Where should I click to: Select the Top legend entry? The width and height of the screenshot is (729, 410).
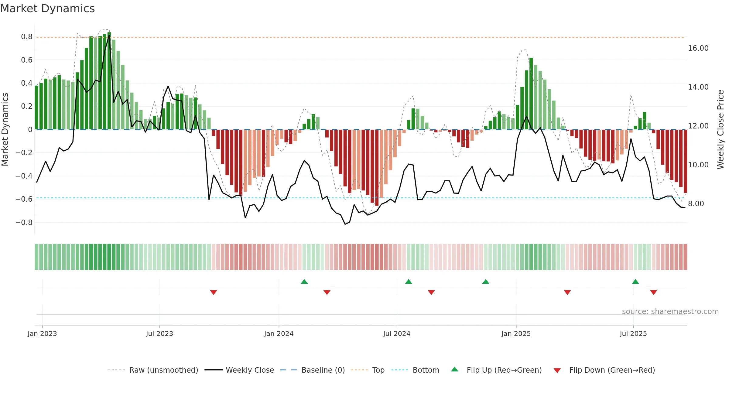click(x=368, y=370)
